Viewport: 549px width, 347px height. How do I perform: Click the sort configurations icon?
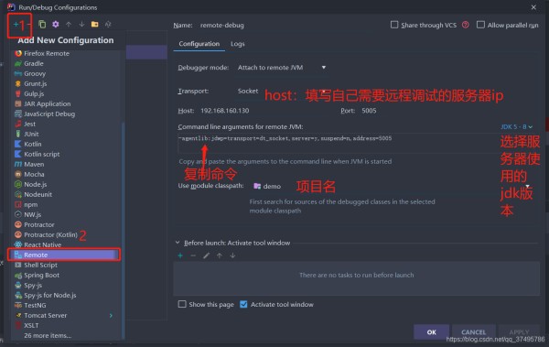coord(108,24)
